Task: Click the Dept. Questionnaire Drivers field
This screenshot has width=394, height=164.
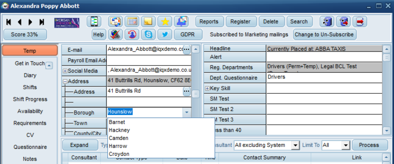Action: (324, 78)
